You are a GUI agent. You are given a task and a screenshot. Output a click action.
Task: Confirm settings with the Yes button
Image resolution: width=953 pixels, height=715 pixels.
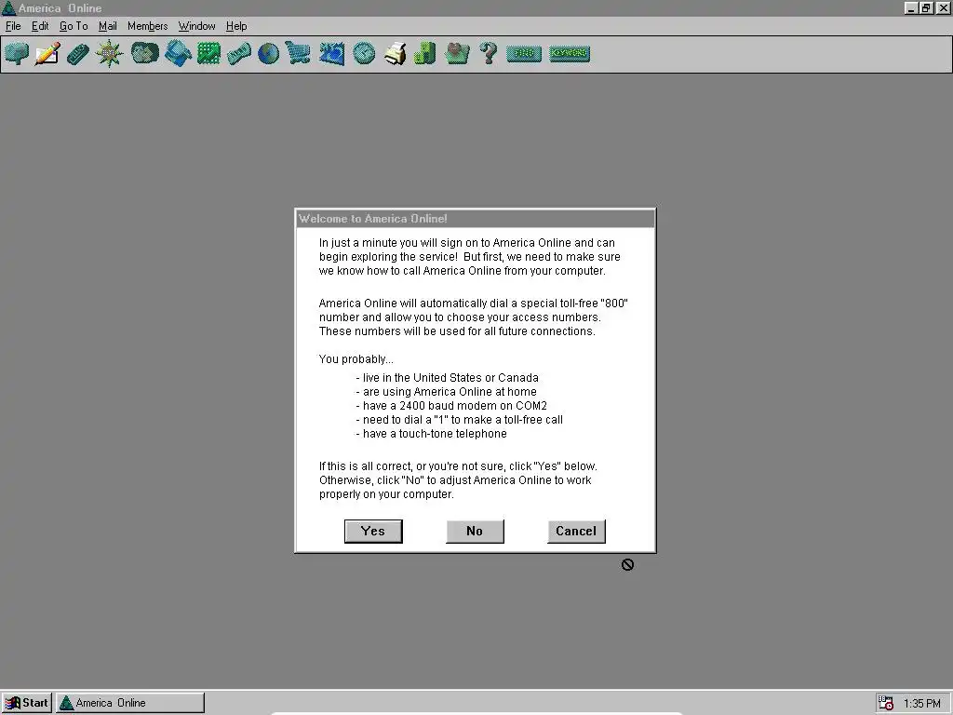pos(373,532)
